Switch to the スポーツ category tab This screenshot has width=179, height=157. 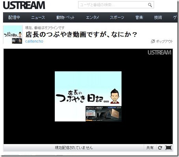click(x=117, y=17)
